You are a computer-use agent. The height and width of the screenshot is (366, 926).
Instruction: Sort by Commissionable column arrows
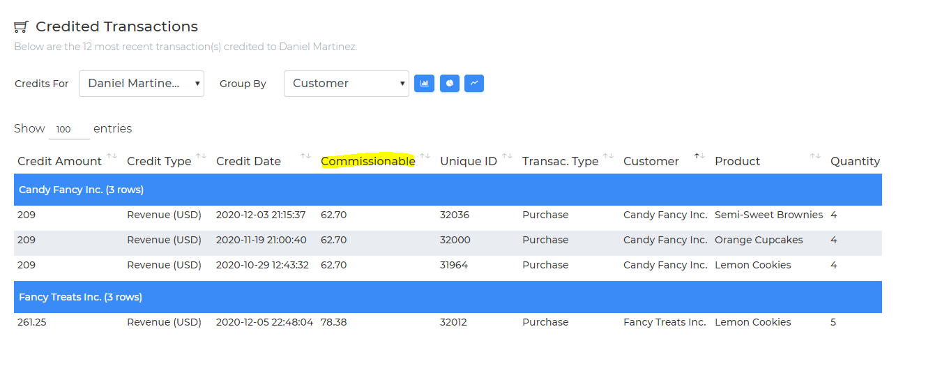pyautogui.click(x=425, y=156)
